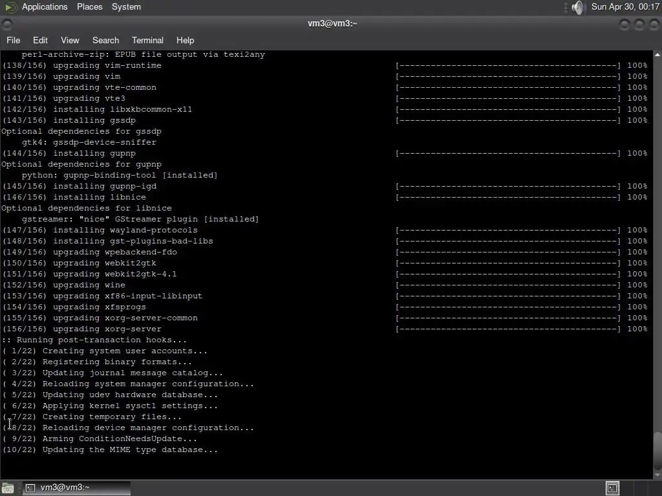This screenshot has width=662, height=496.
Task: Click the desktop logo icon beside Applications
Action: click(11, 7)
